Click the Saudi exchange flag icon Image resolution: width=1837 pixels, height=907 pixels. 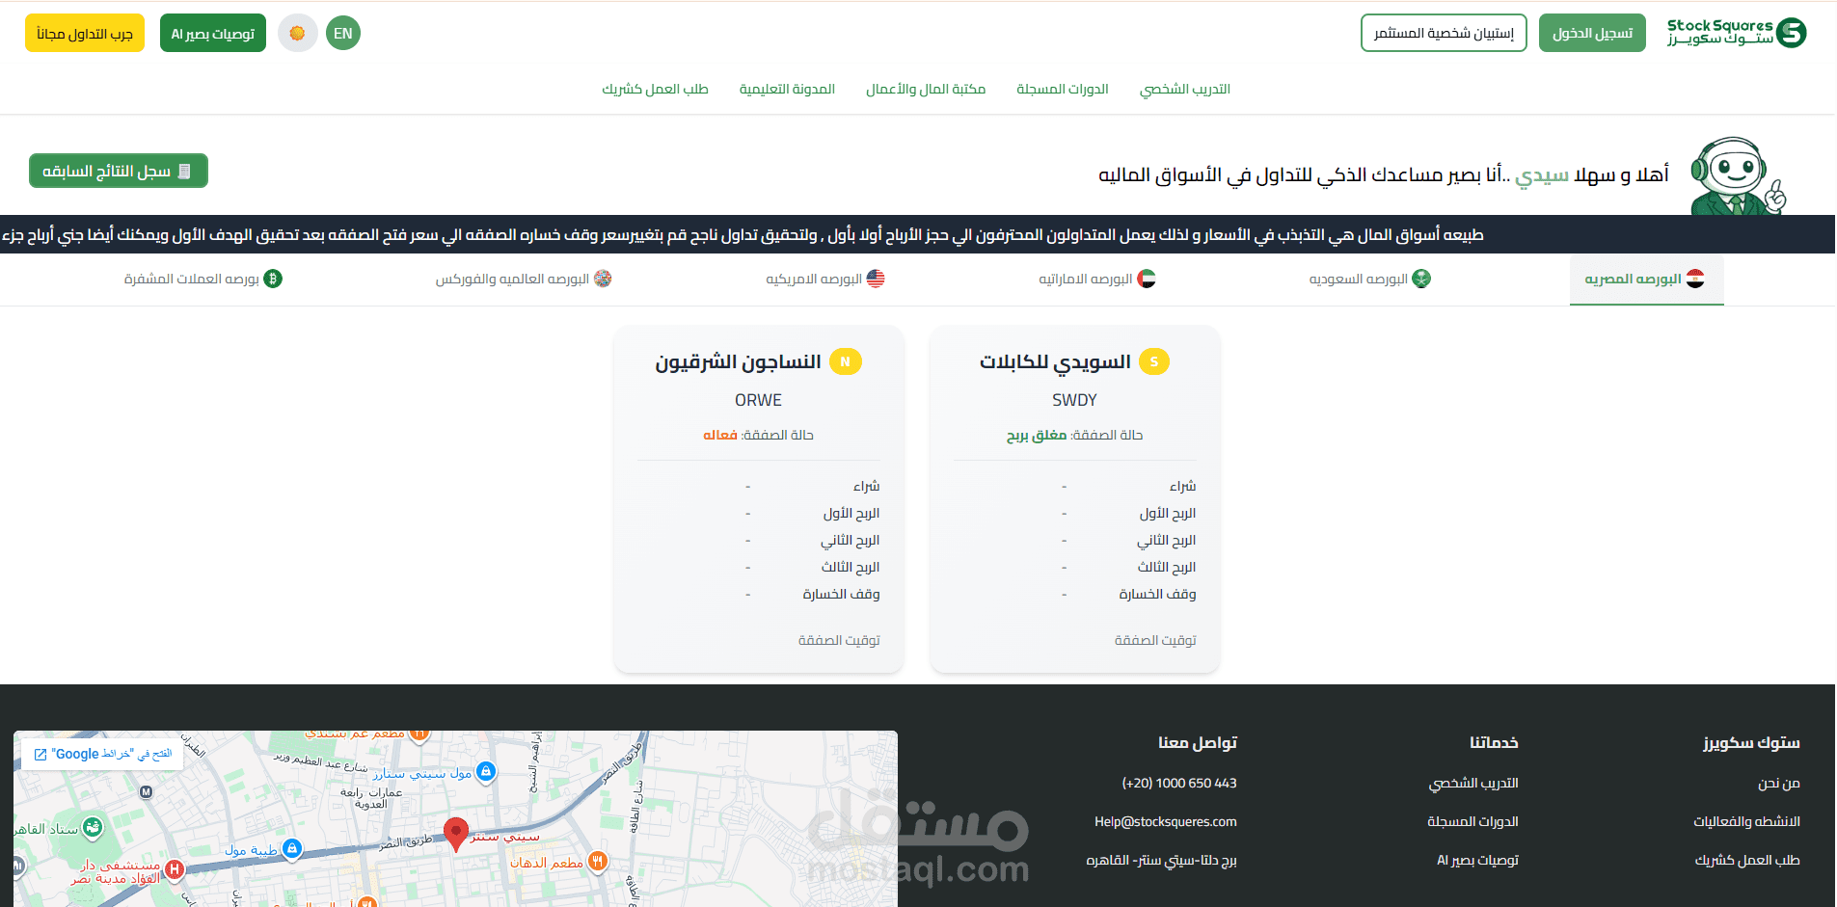(1421, 279)
